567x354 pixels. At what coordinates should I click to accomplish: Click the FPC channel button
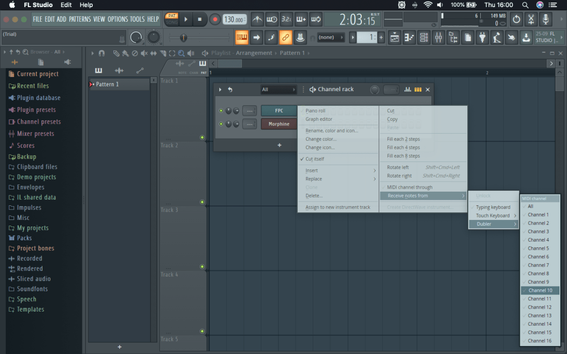[279, 111]
